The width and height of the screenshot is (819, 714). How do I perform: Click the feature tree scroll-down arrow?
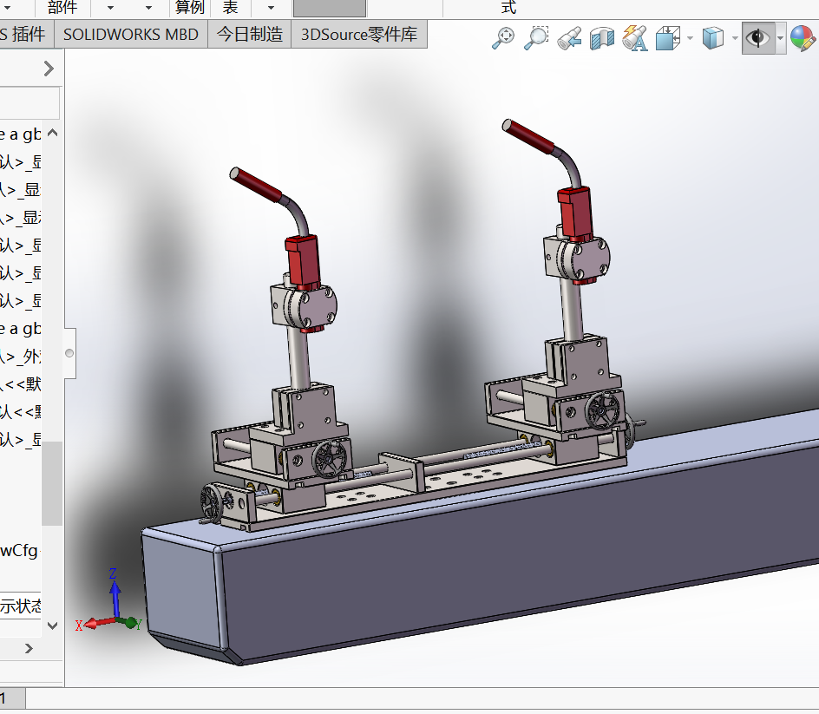[52, 625]
